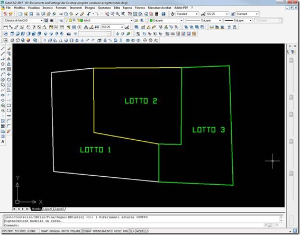Viewport: 300px width, 235px height.
Task: Open the Standard table style dropdown
Action: coord(248,14)
